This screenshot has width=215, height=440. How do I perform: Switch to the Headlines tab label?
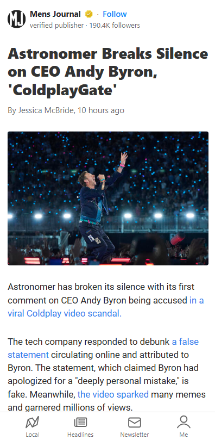pyautogui.click(x=80, y=435)
